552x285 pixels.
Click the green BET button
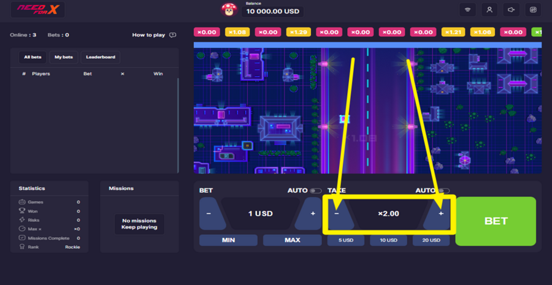(496, 221)
